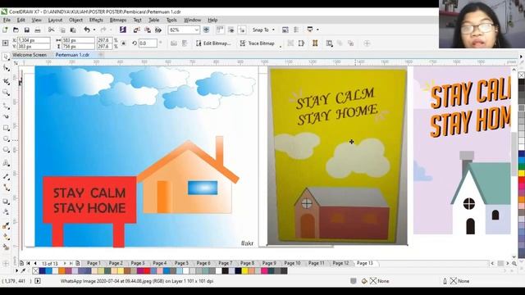The width and height of the screenshot is (525, 295).
Task: Select the Color Eyedropper tool
Action: click(x=6, y=226)
